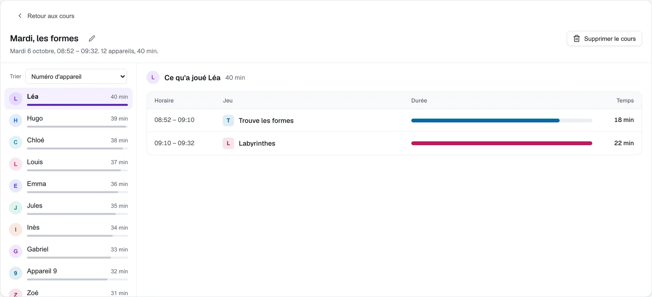Click the 18 min time value

click(624, 120)
